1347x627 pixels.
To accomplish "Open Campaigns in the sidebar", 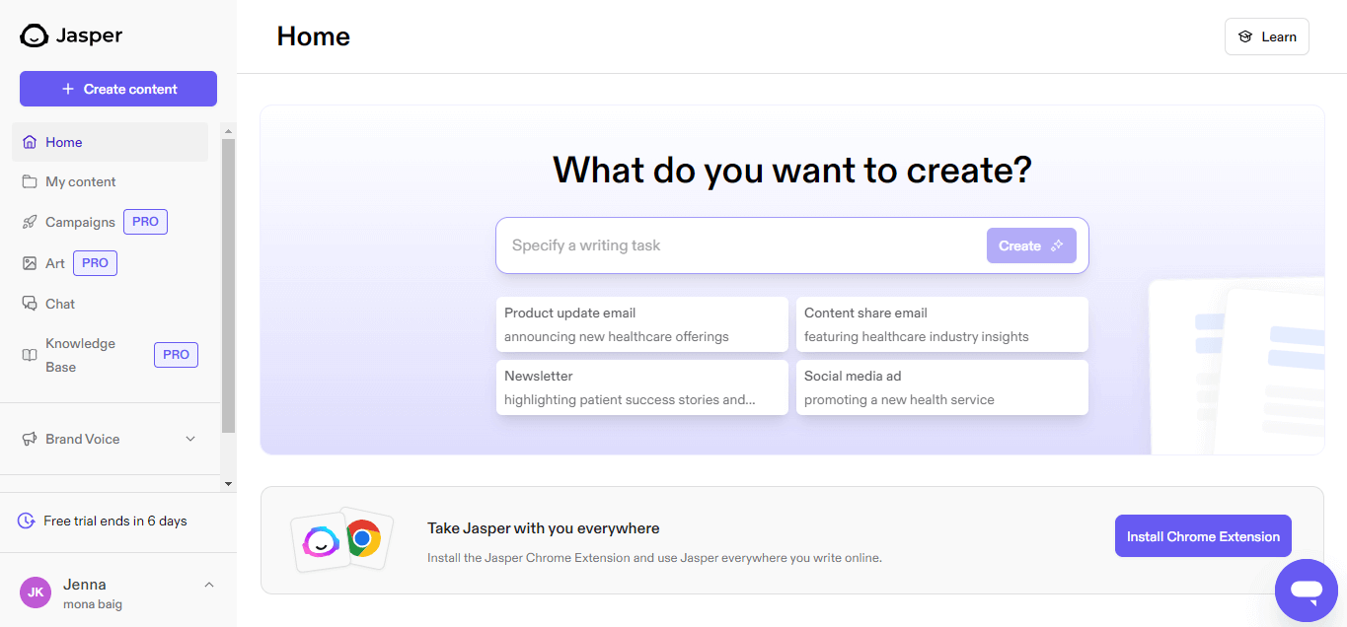I will (110, 222).
